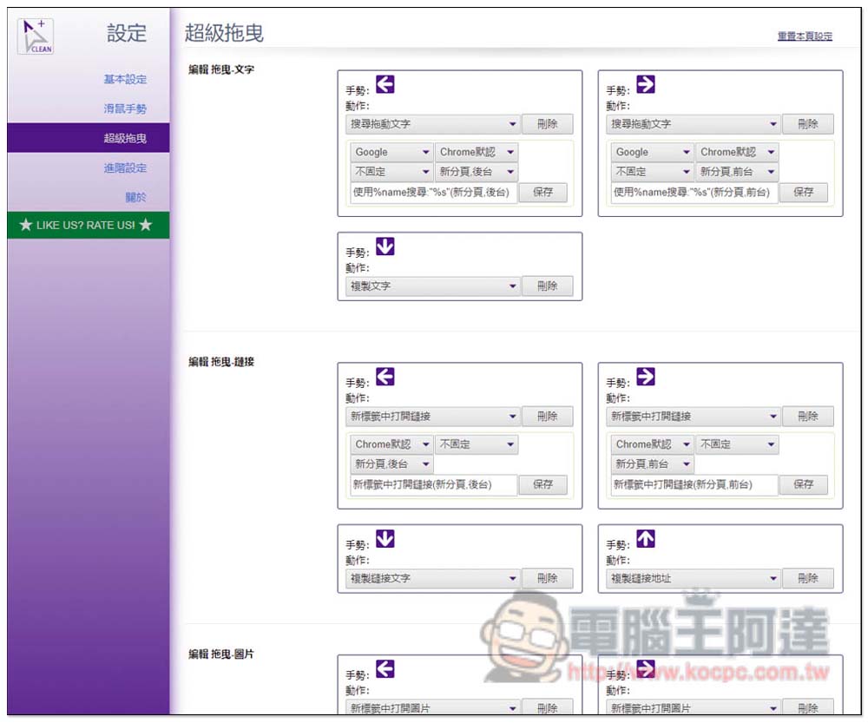Expand the 複製鏈接地址 action dropdown
The height and width of the screenshot is (723, 868).
[693, 579]
